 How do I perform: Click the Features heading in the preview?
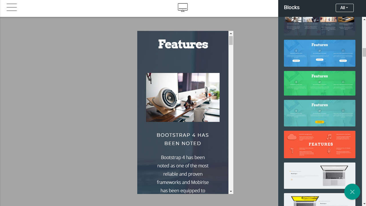click(183, 44)
